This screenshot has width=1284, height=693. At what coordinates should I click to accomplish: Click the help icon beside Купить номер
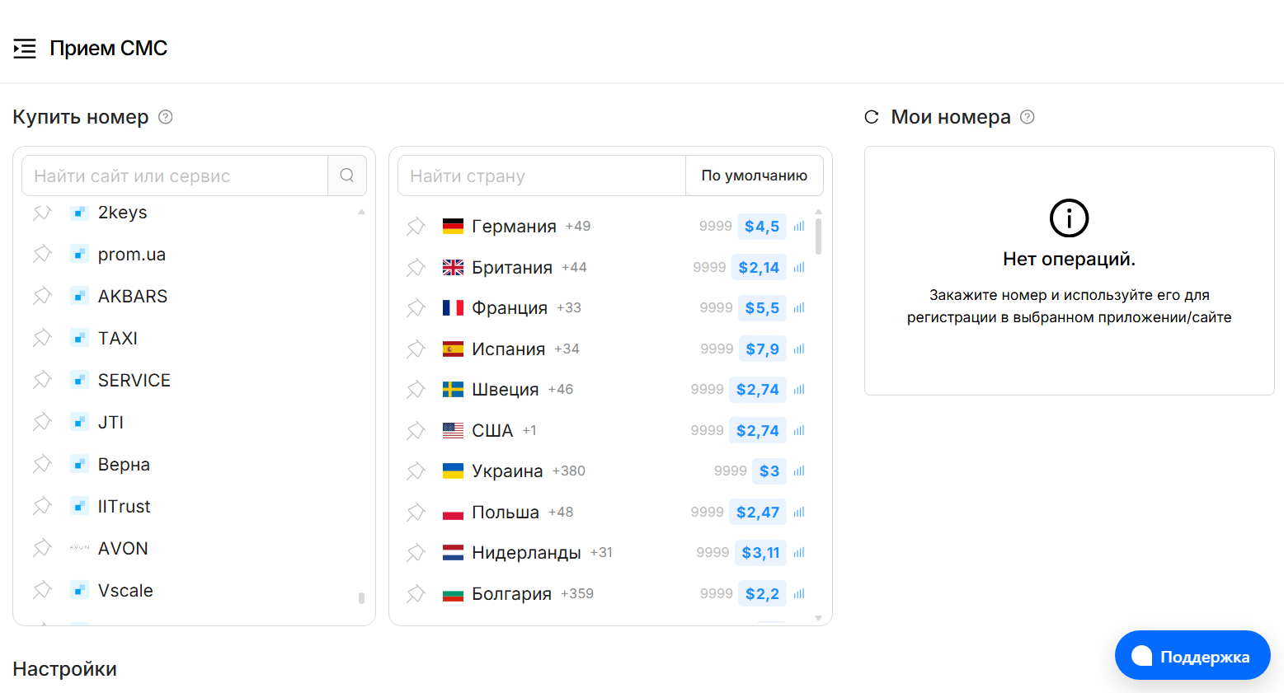point(166,117)
